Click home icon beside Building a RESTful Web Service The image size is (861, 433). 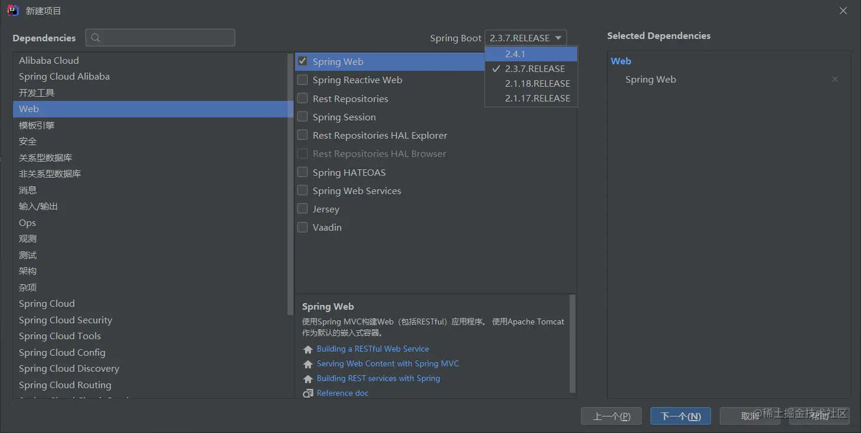[307, 349]
